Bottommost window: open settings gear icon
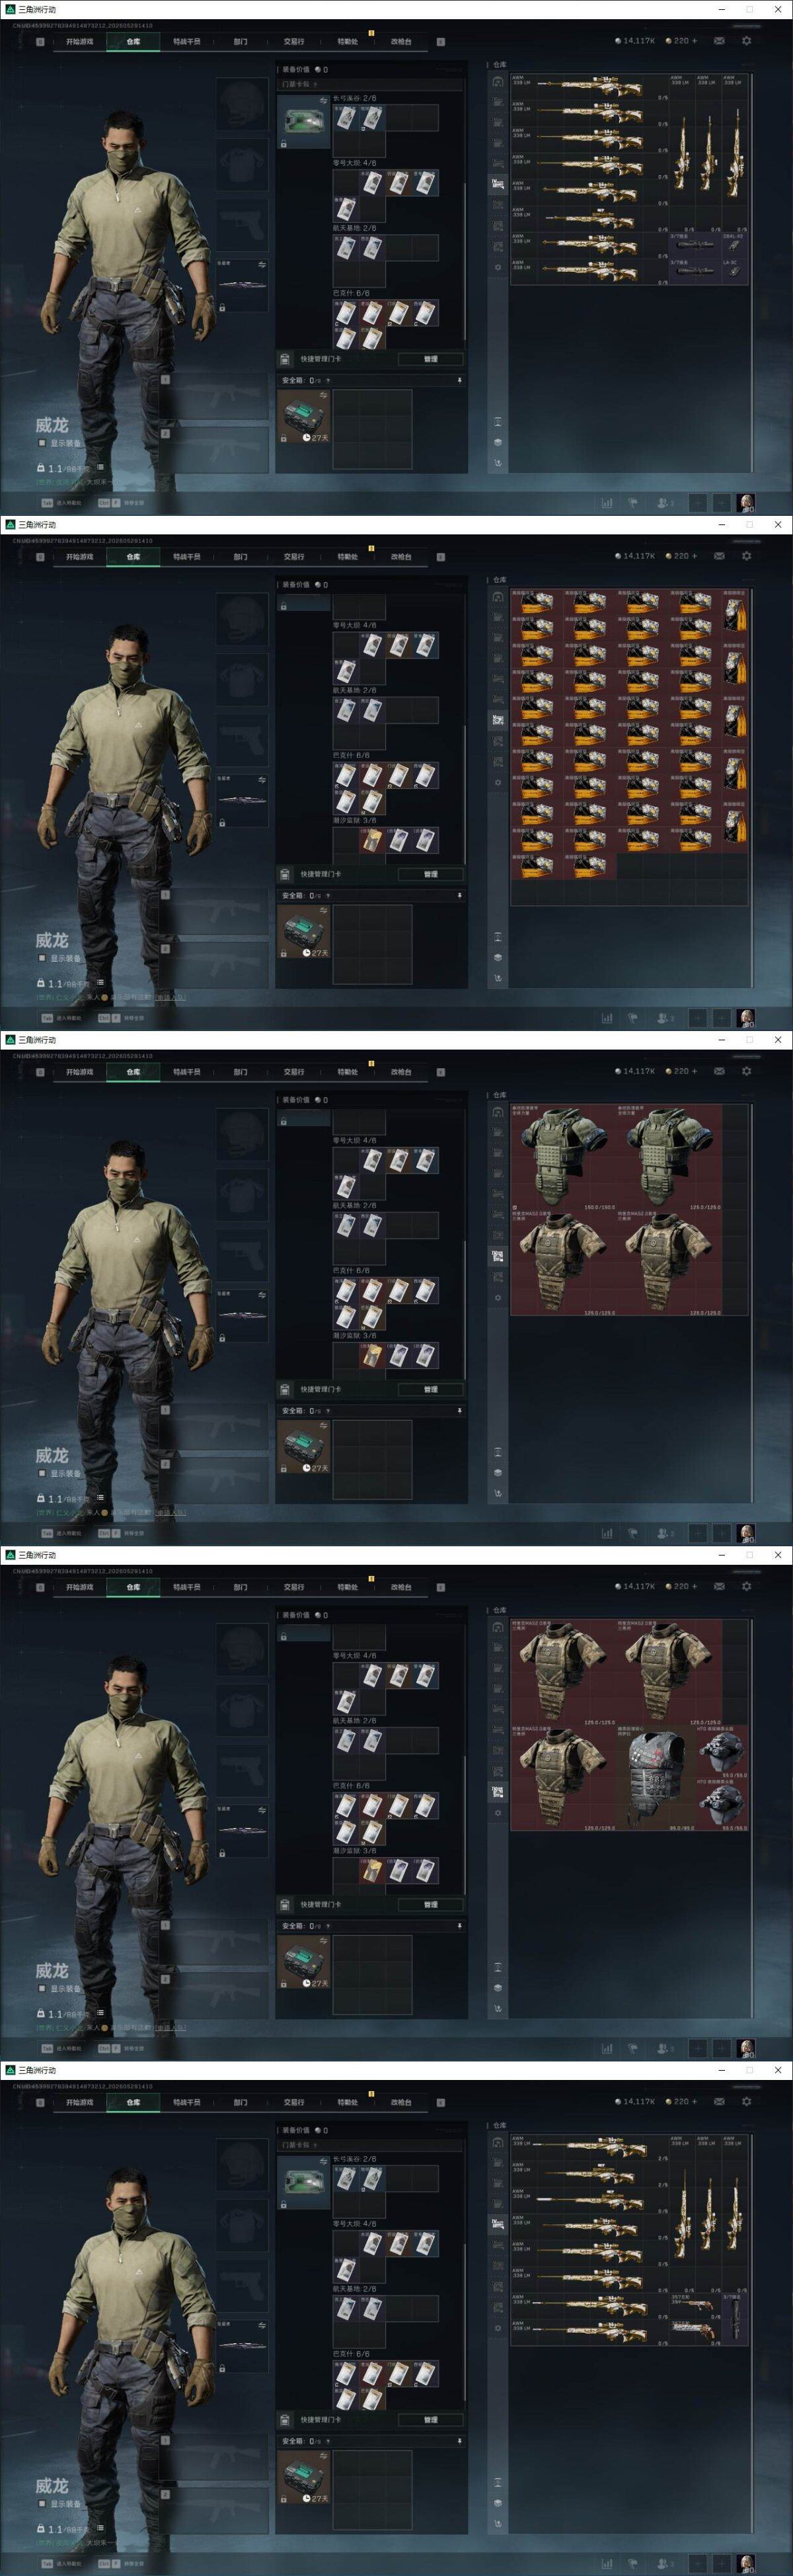The image size is (793, 2576). click(x=746, y=2101)
